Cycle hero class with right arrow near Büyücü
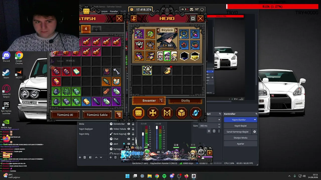The width and height of the screenshot is (321, 180). pos(176,30)
